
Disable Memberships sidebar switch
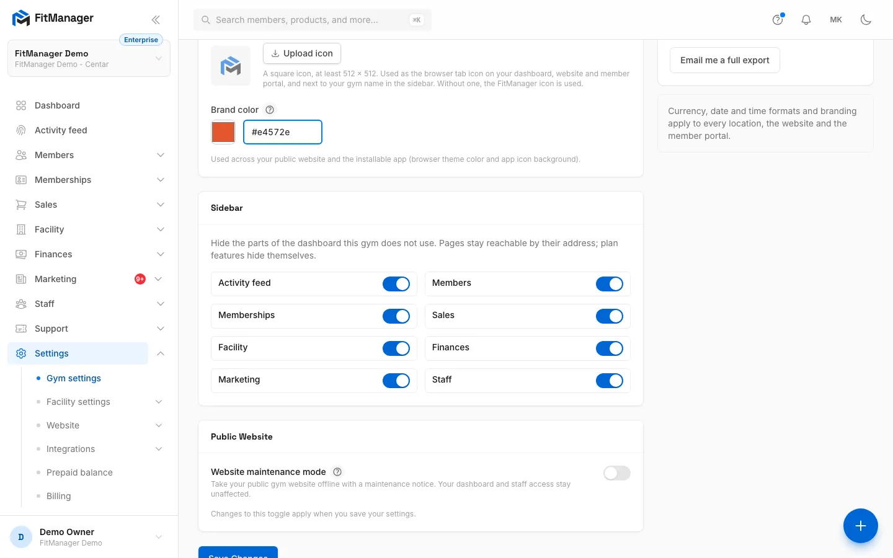396,316
